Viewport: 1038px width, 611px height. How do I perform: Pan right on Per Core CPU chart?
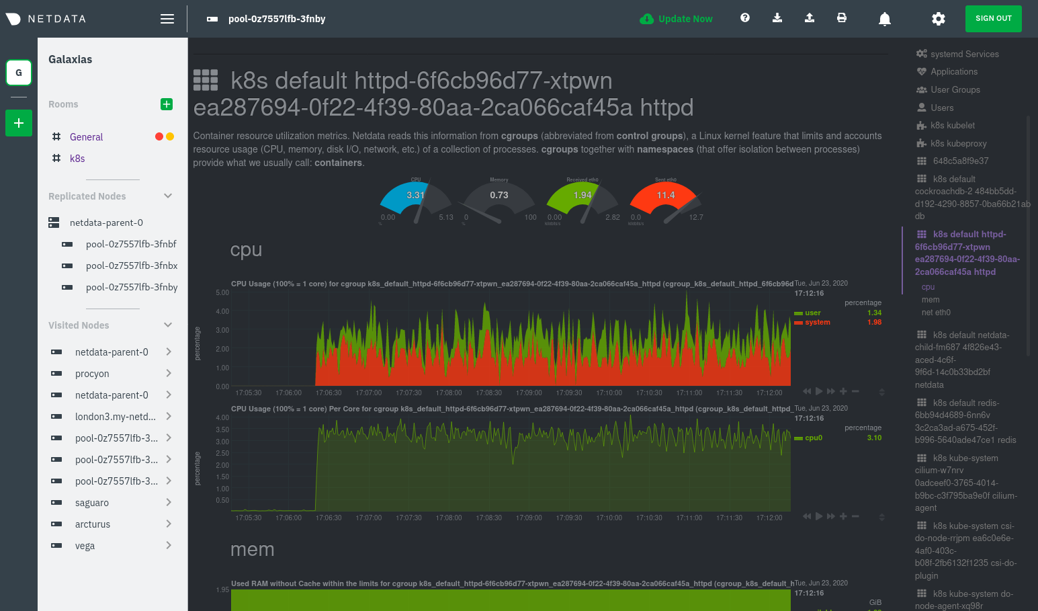pos(831,516)
